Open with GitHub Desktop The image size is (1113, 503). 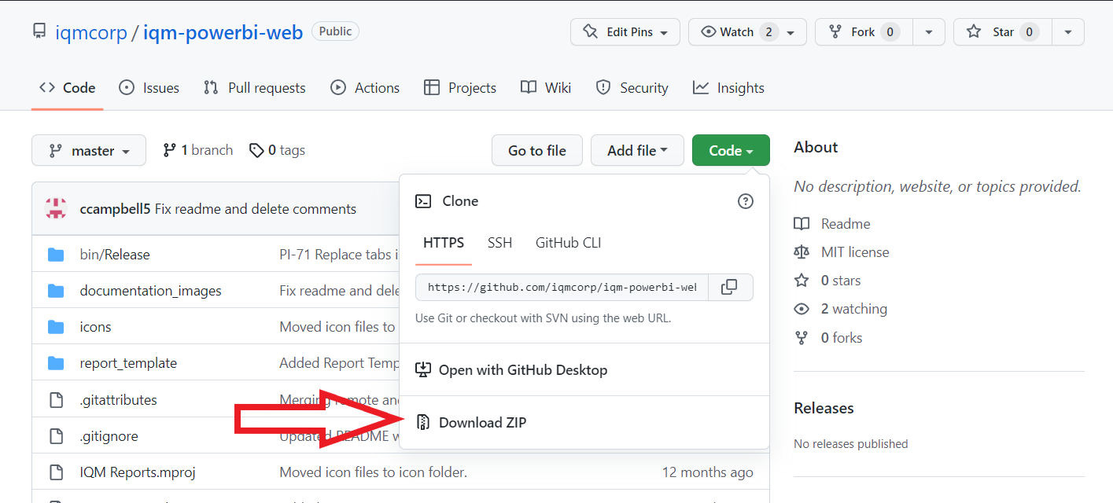coord(522,370)
